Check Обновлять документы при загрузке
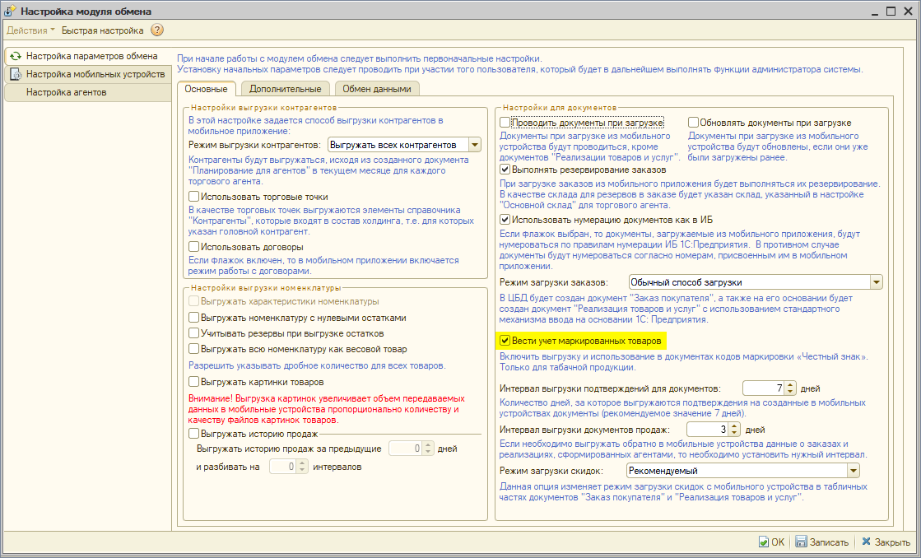This screenshot has width=921, height=558. [693, 122]
